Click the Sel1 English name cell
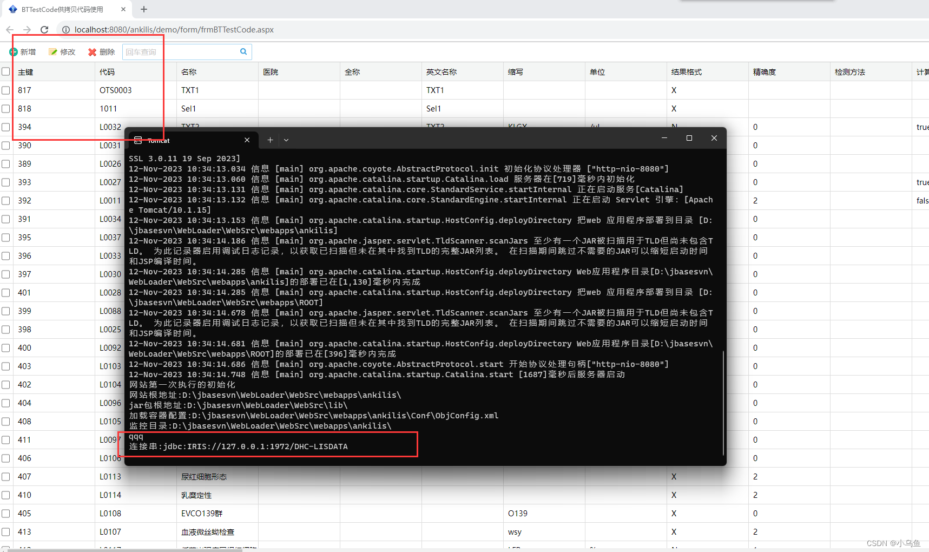929x552 pixels. [463, 109]
